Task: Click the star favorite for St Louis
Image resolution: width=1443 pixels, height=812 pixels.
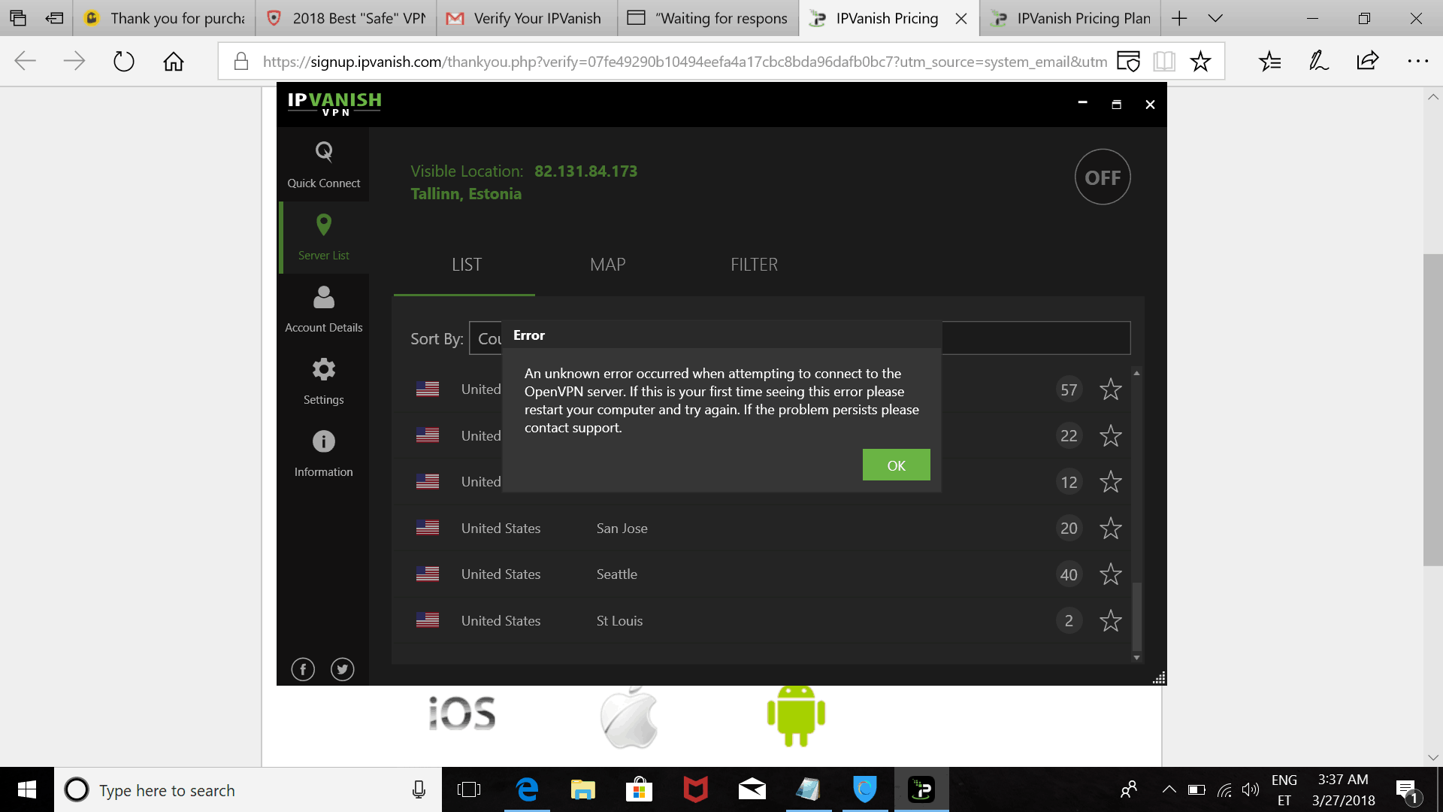Action: click(x=1110, y=619)
